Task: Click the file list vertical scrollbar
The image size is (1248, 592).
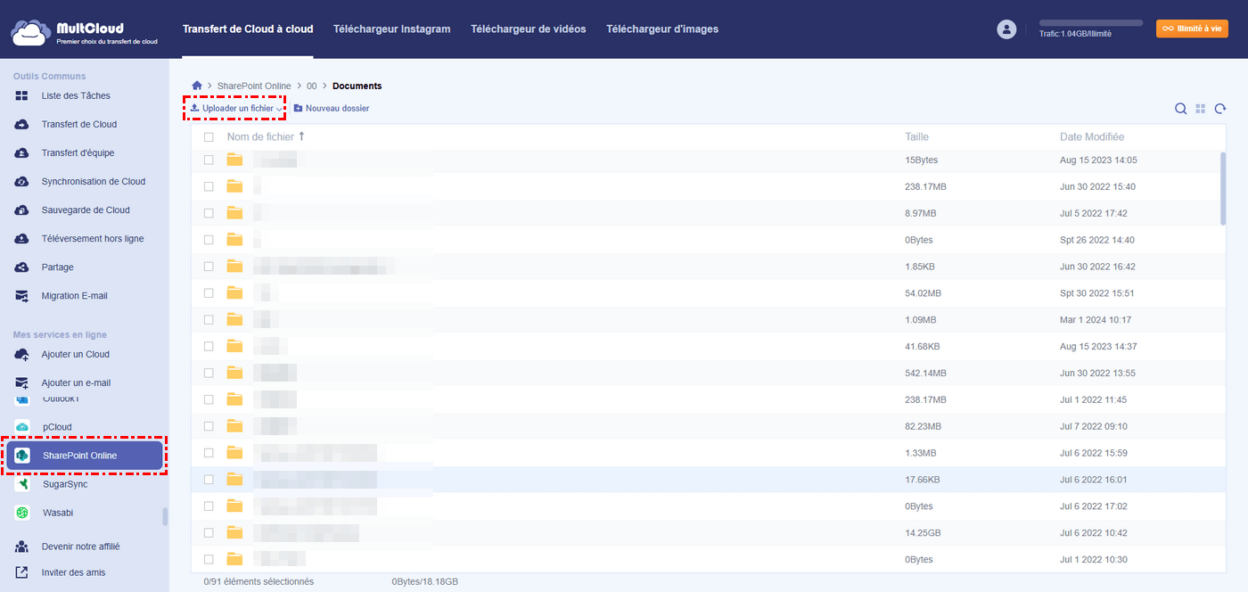Action: pyautogui.click(x=1223, y=188)
